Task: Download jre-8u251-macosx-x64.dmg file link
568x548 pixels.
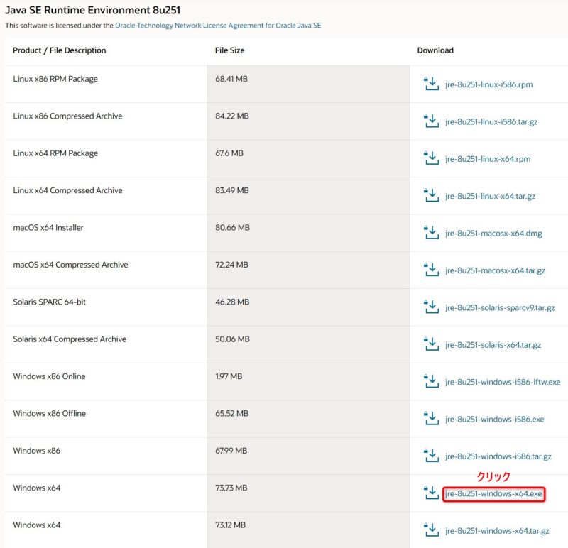Action: pyautogui.click(x=493, y=234)
